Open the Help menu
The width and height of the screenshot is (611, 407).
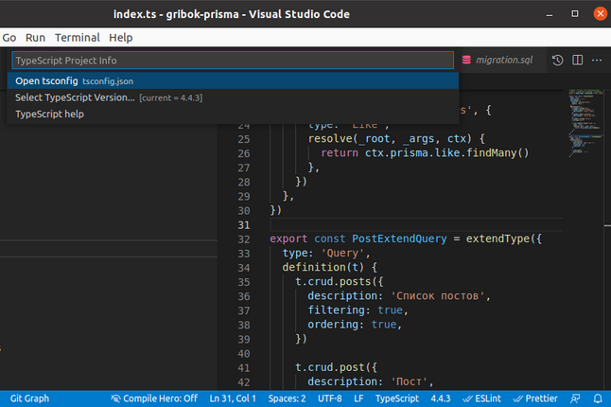121,38
